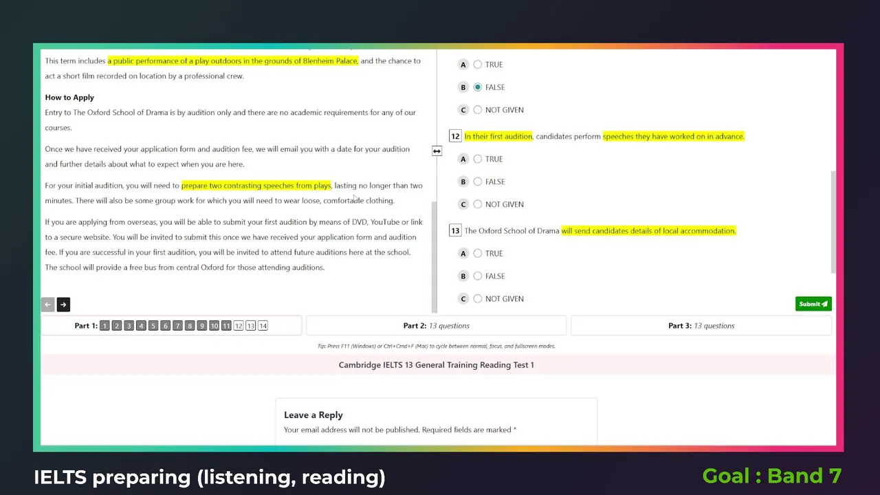
Task: Click the previous page left arrow button
Action: tap(47, 305)
